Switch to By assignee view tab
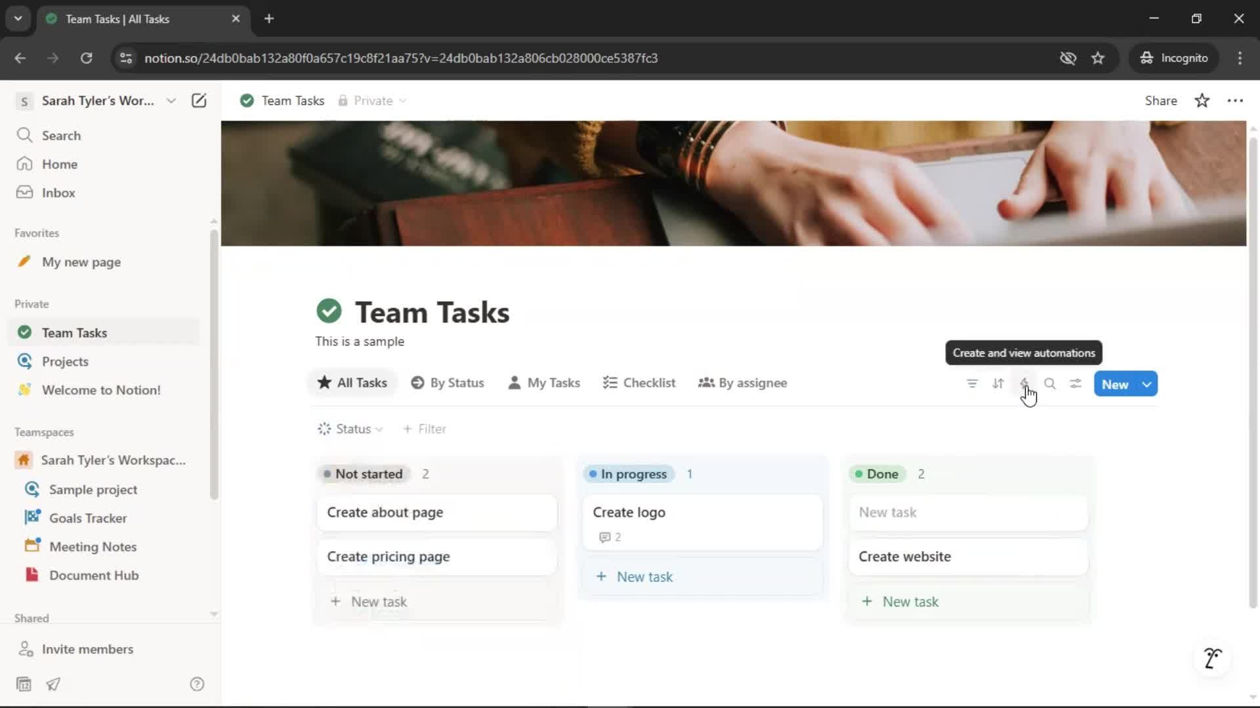 [x=743, y=383]
